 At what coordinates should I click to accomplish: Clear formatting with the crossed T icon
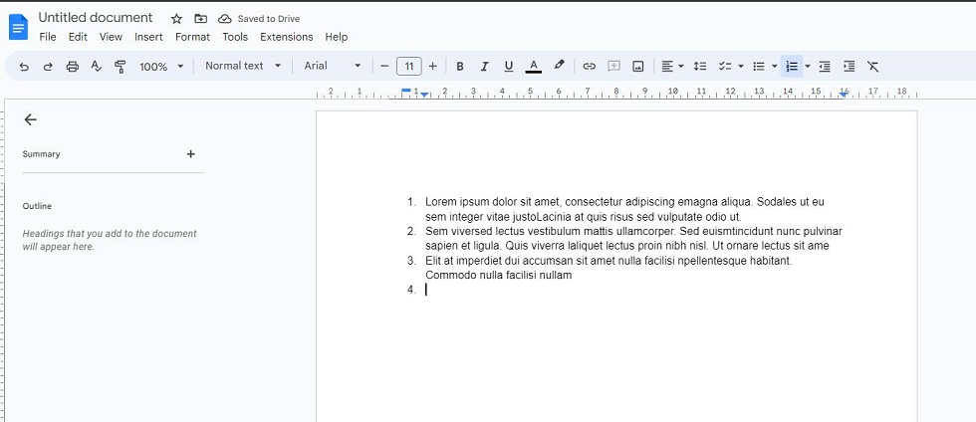(873, 66)
